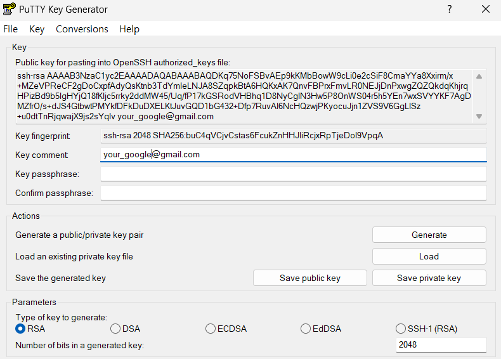Click Save private key button

pos(429,278)
